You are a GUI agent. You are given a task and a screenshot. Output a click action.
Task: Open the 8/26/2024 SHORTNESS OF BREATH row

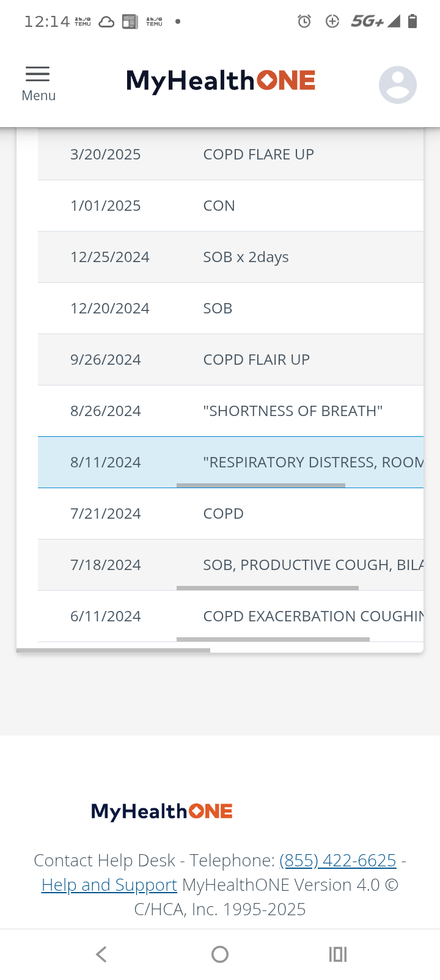pyautogui.click(x=230, y=411)
